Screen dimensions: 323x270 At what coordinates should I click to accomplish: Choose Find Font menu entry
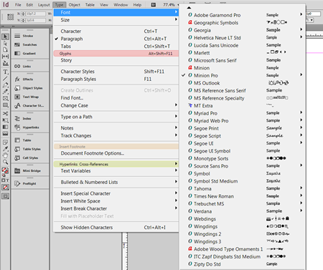tap(116, 98)
